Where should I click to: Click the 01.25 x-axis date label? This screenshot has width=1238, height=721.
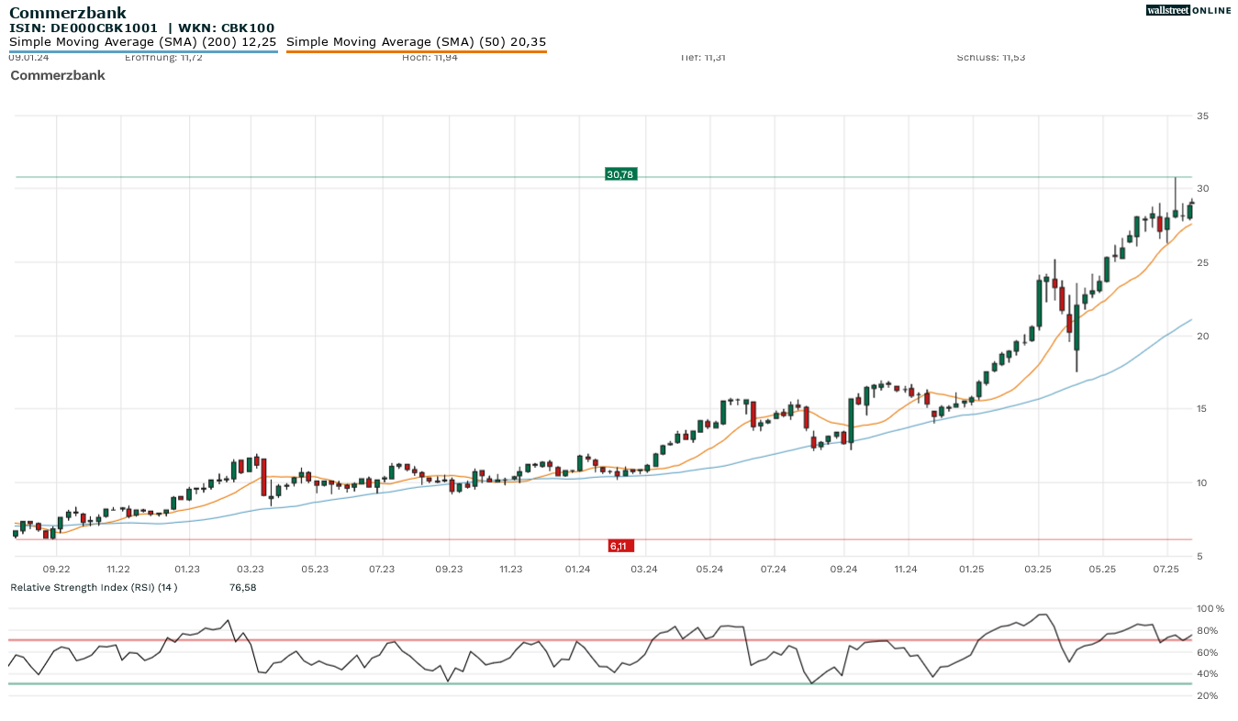[971, 570]
